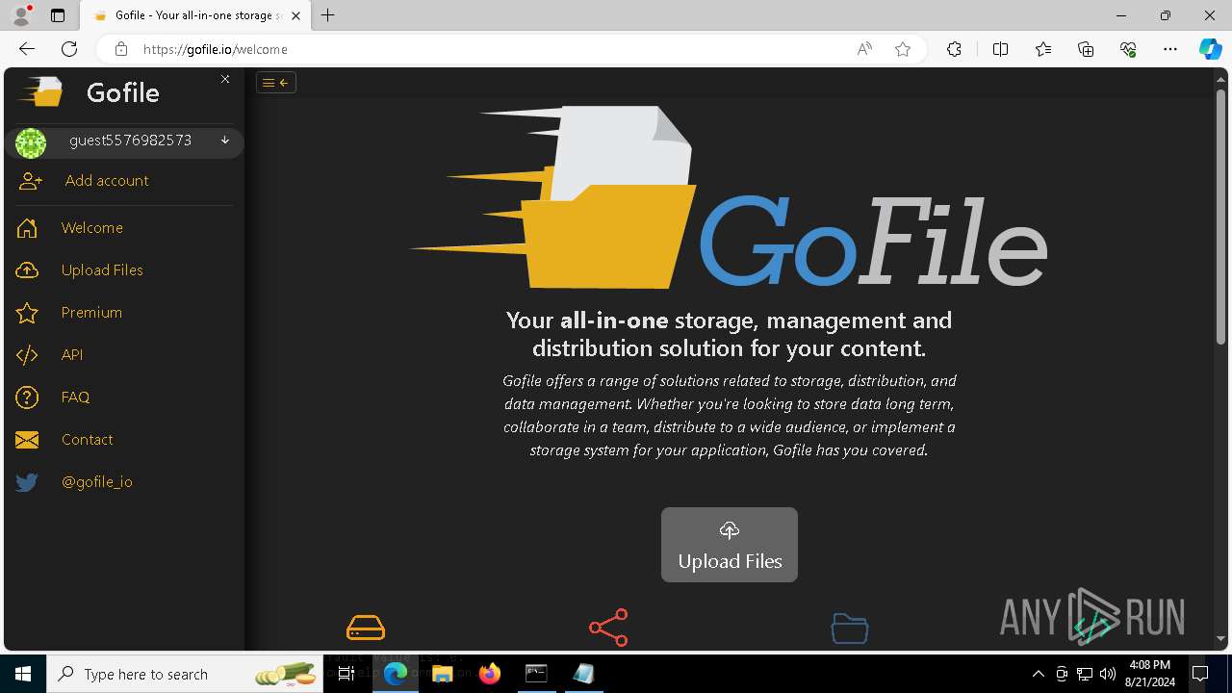Open Add account link

tap(107, 181)
